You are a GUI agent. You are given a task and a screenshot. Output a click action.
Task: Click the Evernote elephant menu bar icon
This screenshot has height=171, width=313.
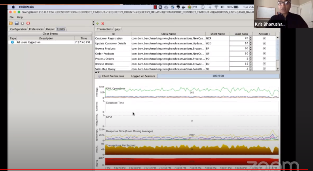(178, 7)
